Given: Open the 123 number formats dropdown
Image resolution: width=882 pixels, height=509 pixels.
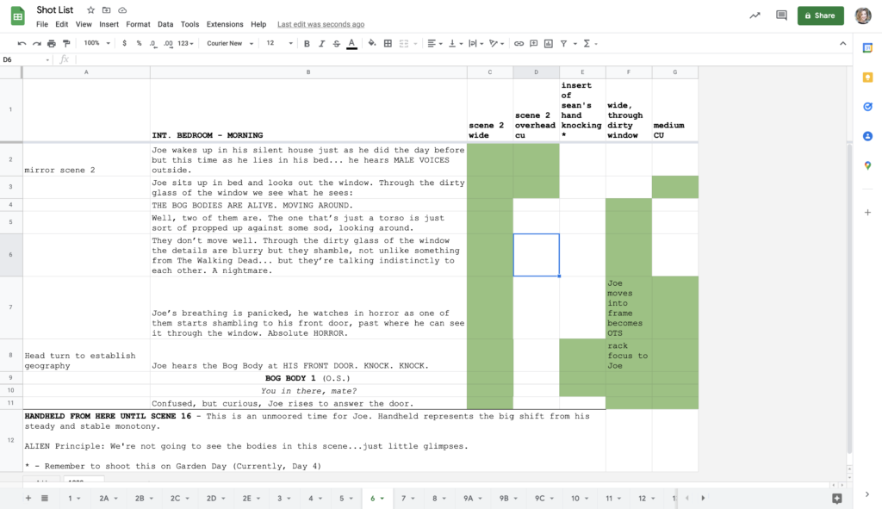Looking at the screenshot, I should click(185, 43).
